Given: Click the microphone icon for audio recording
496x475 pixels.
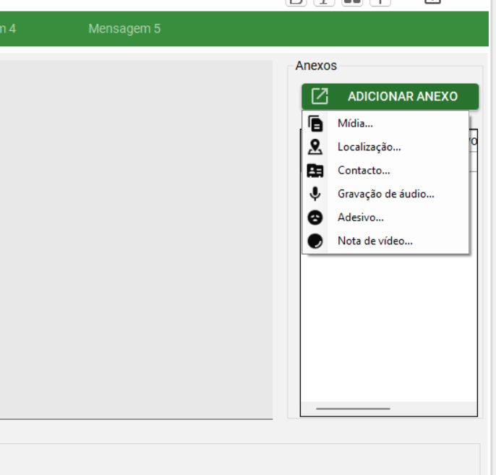Looking at the screenshot, I should pos(315,194).
